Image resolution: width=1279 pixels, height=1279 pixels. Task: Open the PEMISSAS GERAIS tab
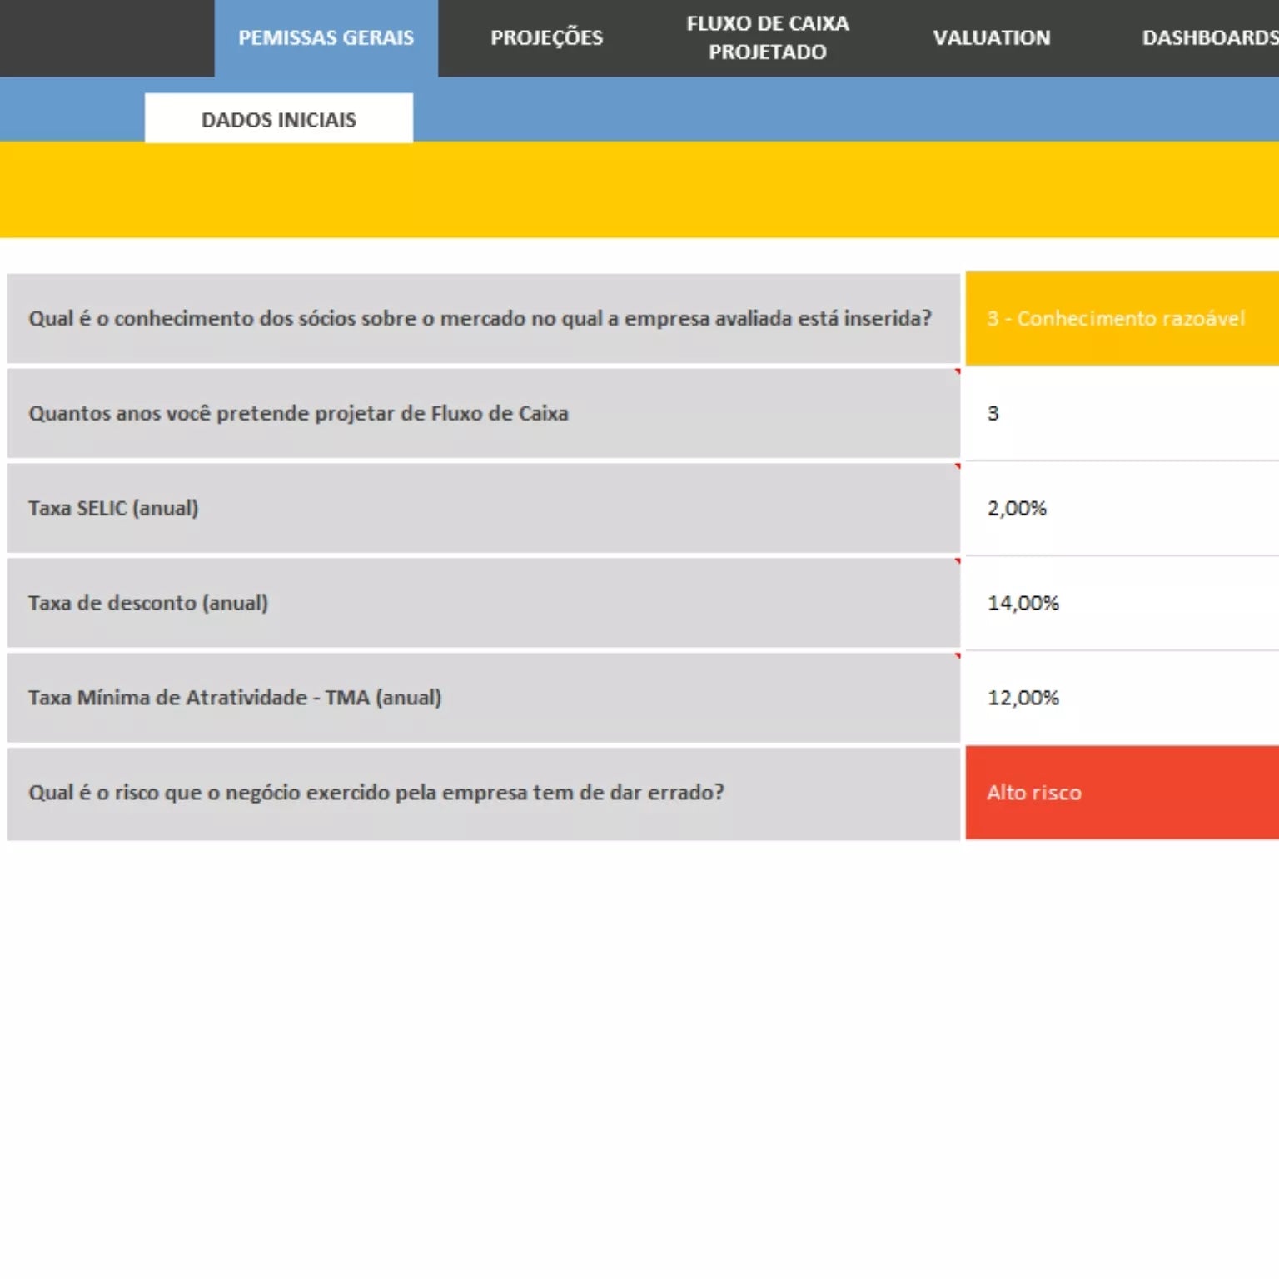coord(326,38)
